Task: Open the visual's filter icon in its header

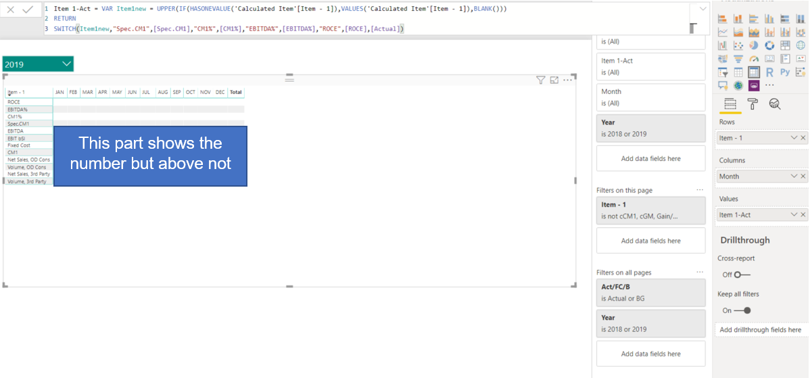Action: click(x=540, y=80)
